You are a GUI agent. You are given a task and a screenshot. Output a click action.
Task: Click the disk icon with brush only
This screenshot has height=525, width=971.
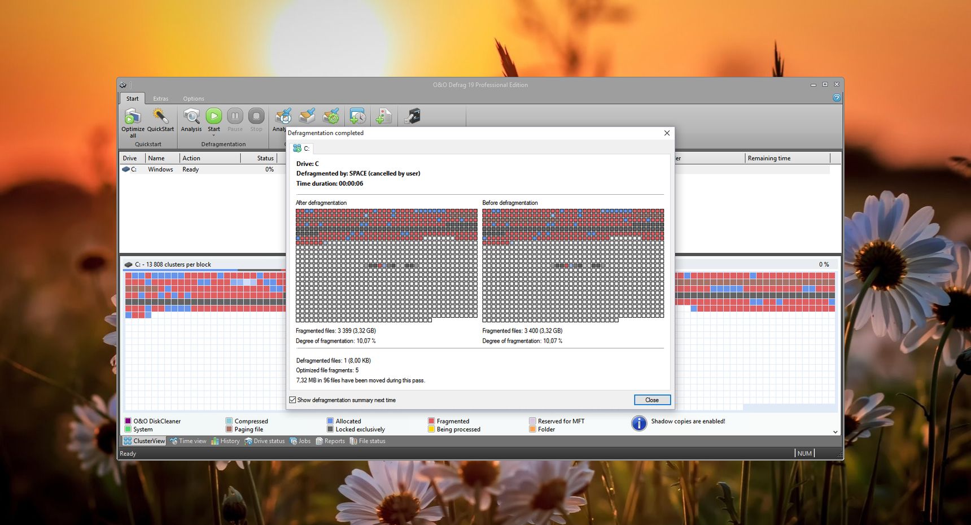click(x=307, y=116)
